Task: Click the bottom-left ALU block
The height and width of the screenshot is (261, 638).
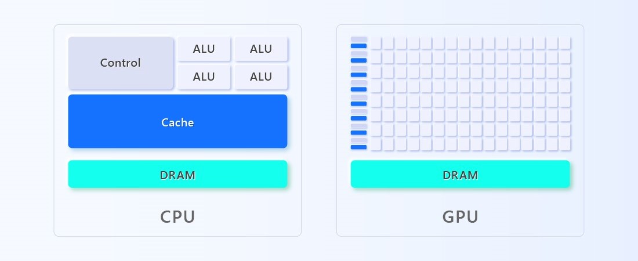Action: [204, 77]
